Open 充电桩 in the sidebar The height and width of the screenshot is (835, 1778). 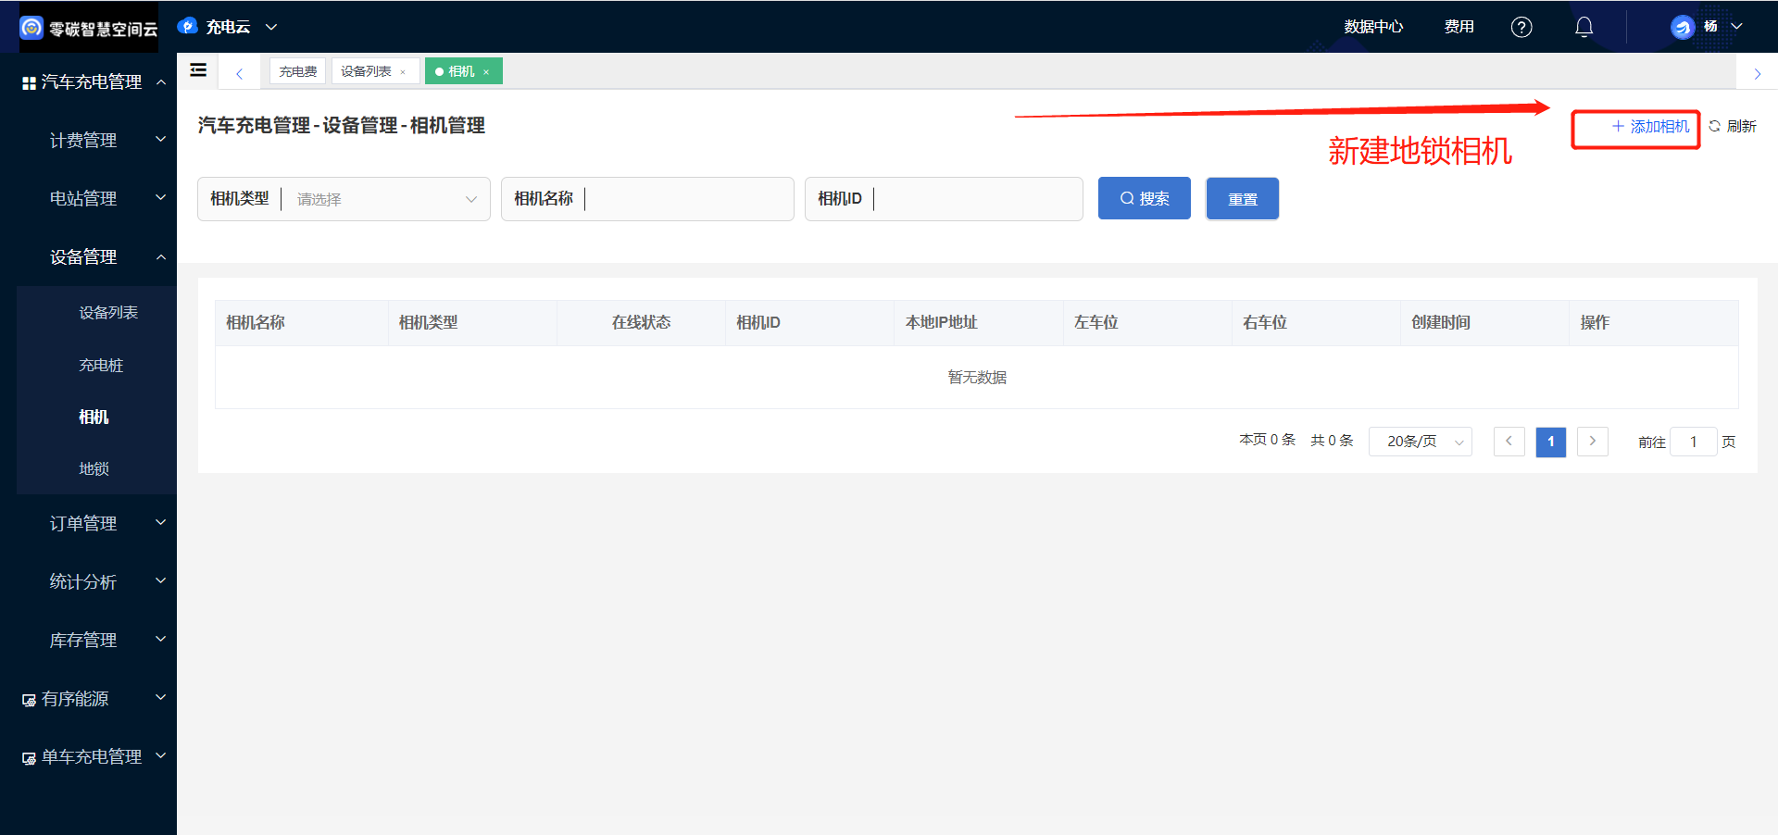tap(101, 366)
